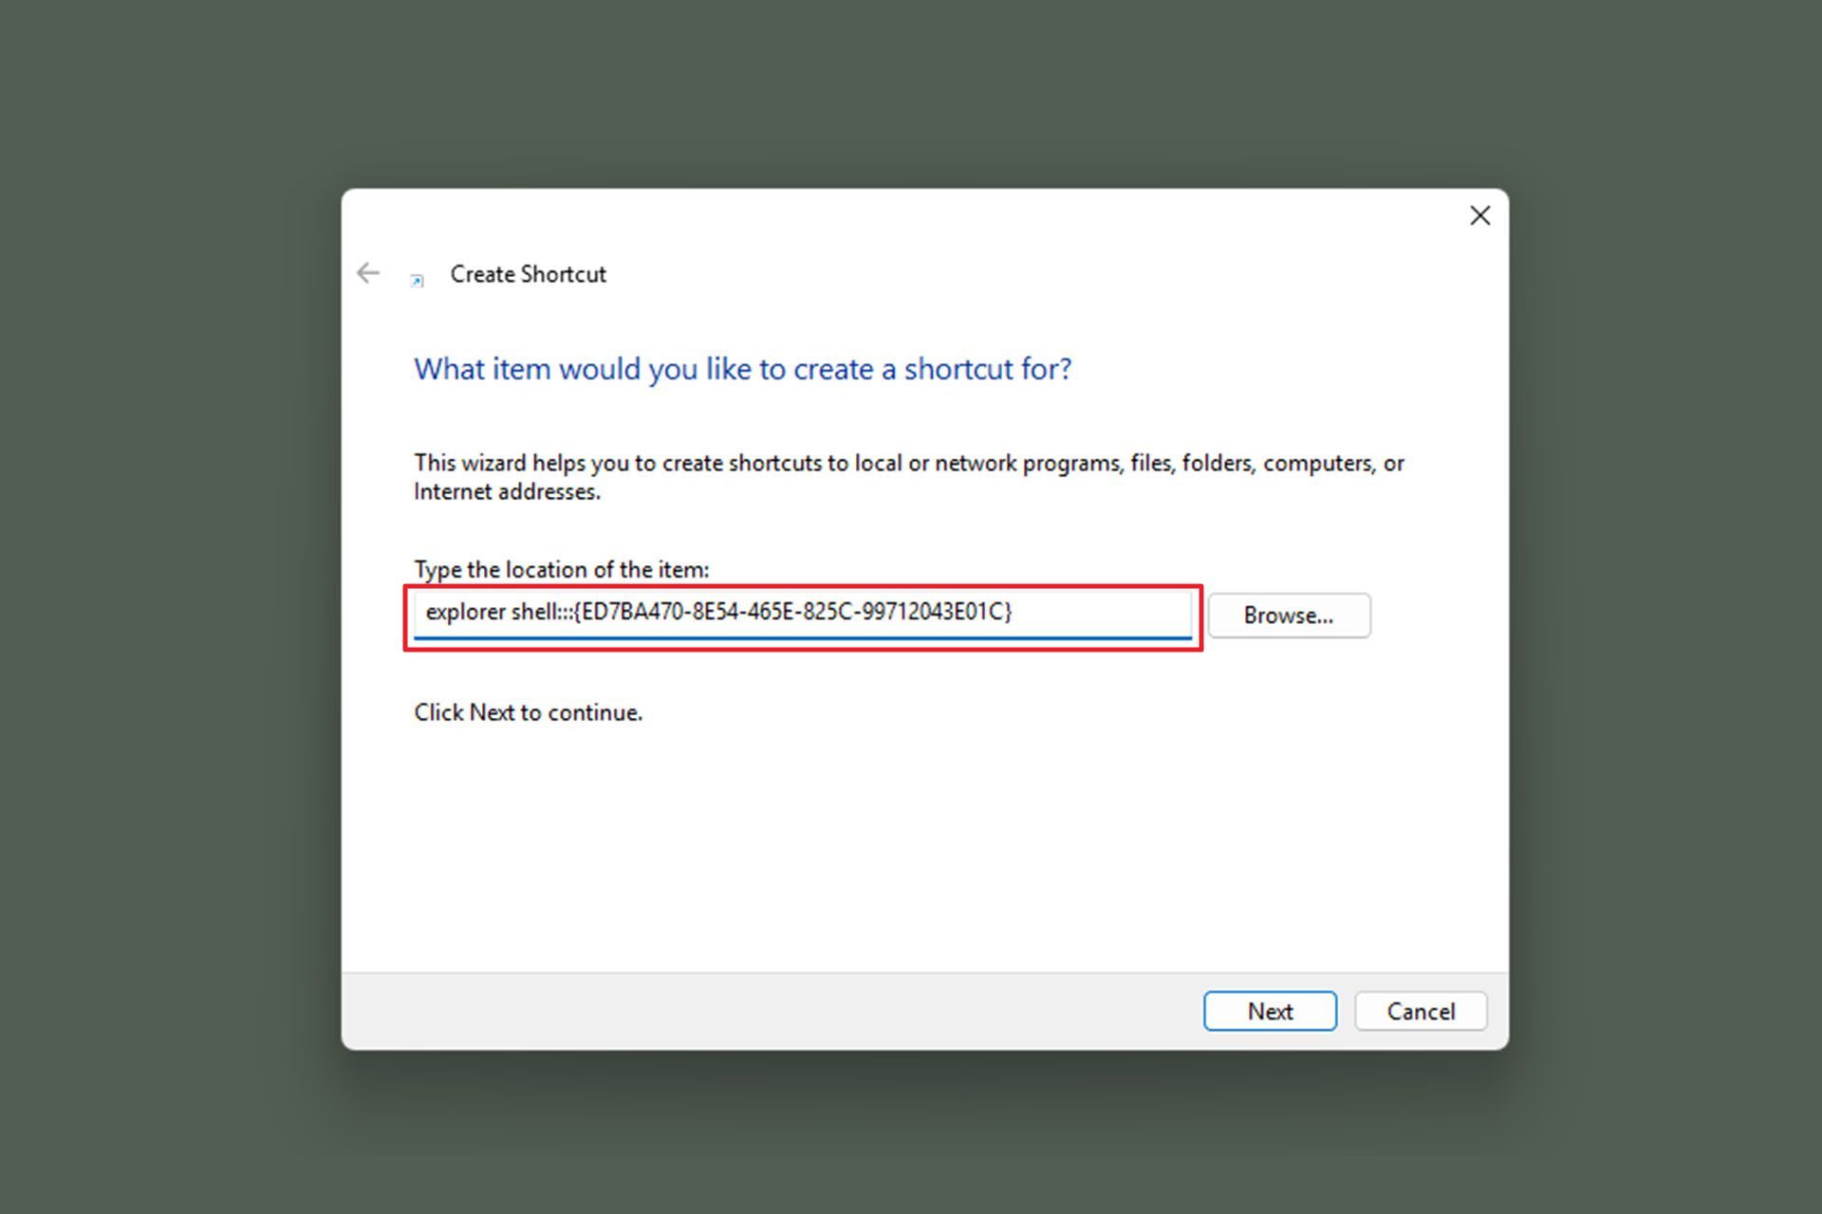Click the blue 'What item would you like' heading
Image resolution: width=1822 pixels, height=1214 pixels.
click(742, 369)
